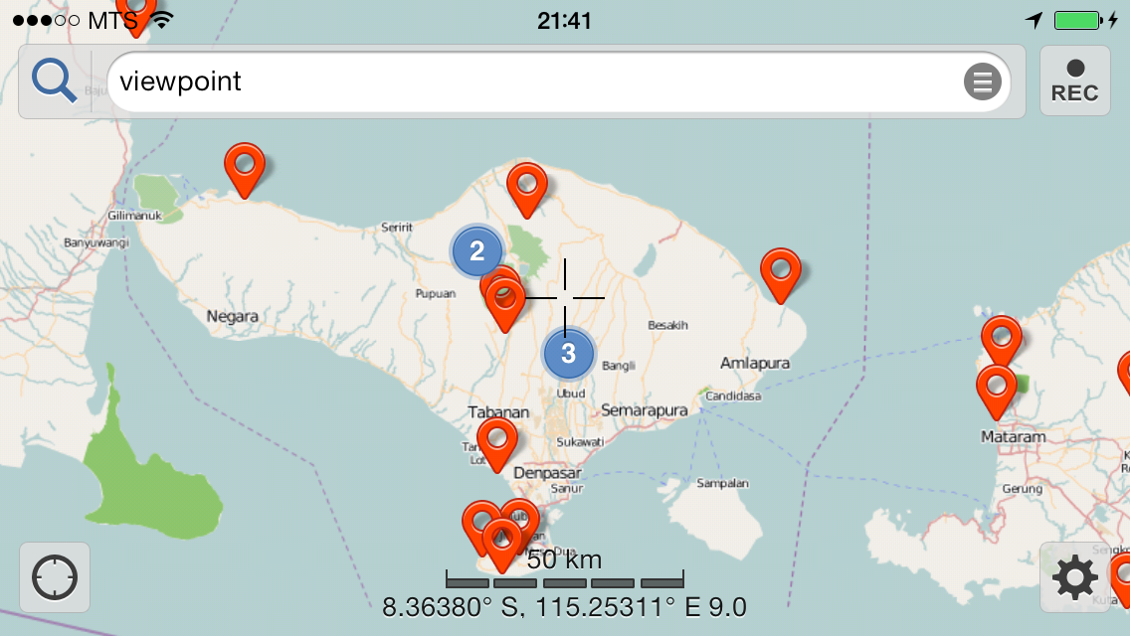Viewport: 1130px width, 636px height.
Task: Select the red pin near Amlapura coast
Action: [781, 271]
